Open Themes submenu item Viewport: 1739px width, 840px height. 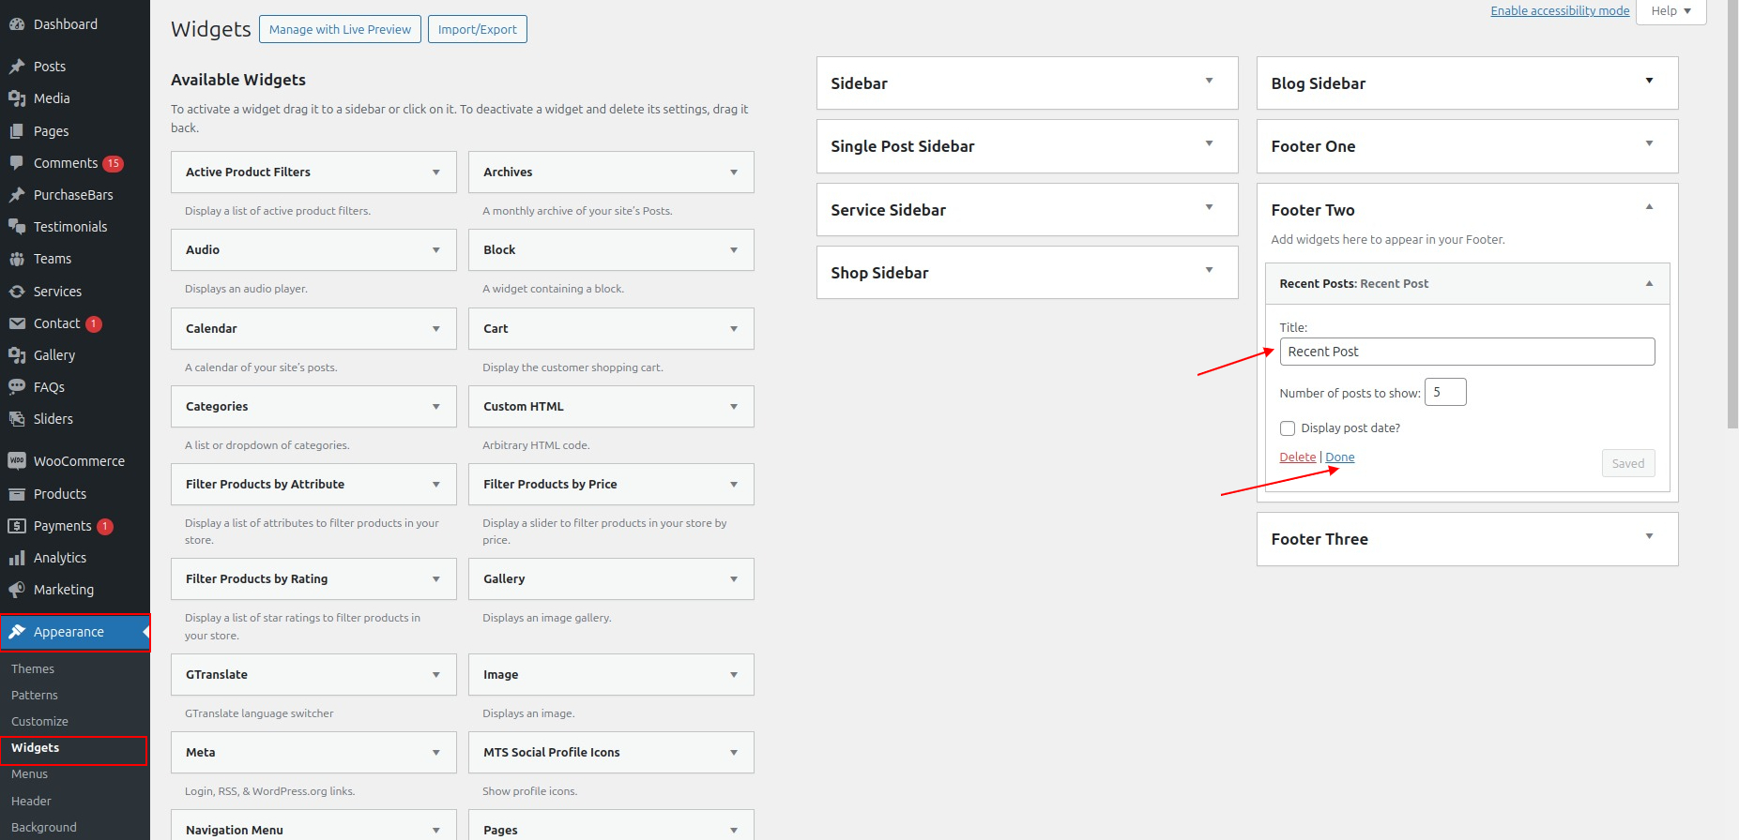click(33, 668)
